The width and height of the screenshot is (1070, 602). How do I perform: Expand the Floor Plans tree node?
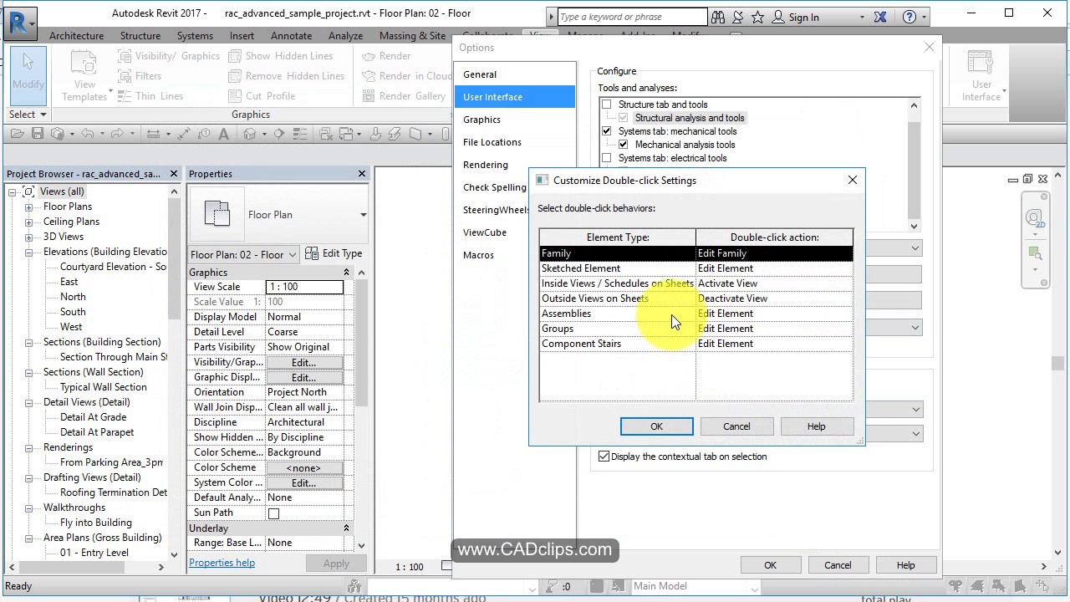point(28,207)
